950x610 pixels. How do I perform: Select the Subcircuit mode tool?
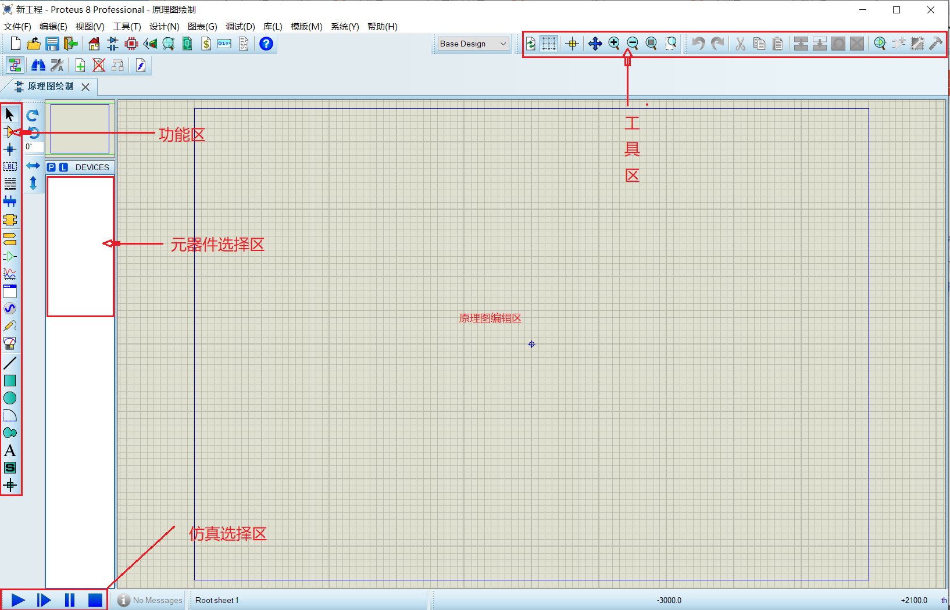[x=10, y=220]
